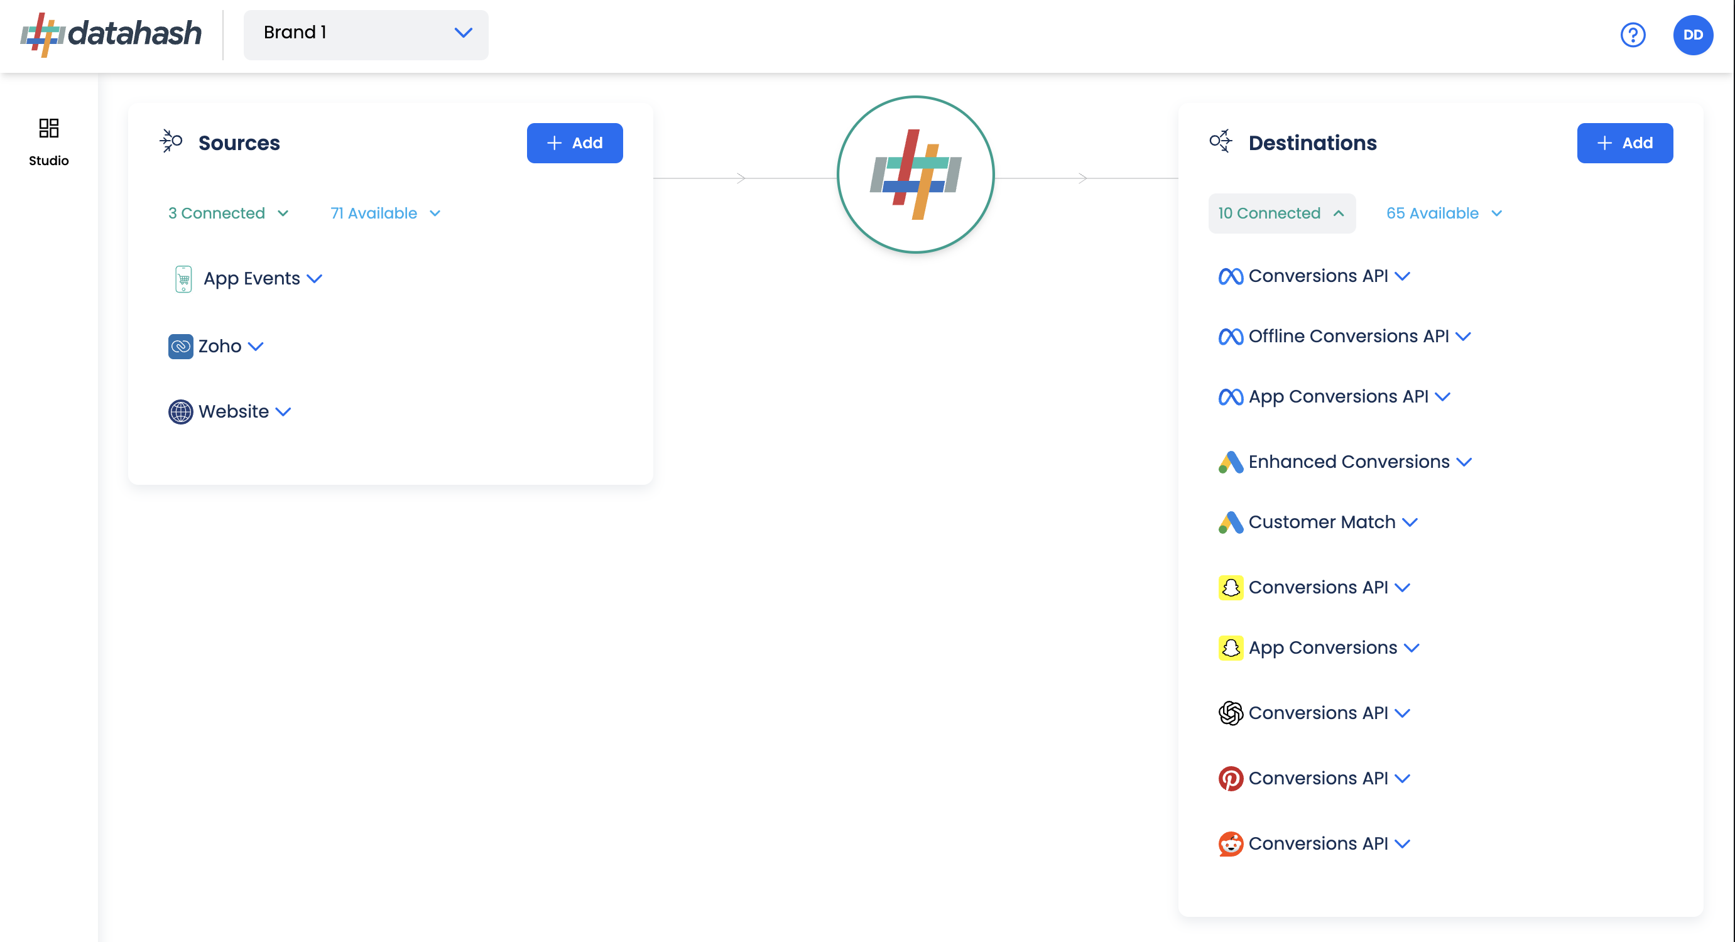This screenshot has height=942, width=1735.
Task: Click the Destinations panel header icon
Action: click(x=1221, y=141)
